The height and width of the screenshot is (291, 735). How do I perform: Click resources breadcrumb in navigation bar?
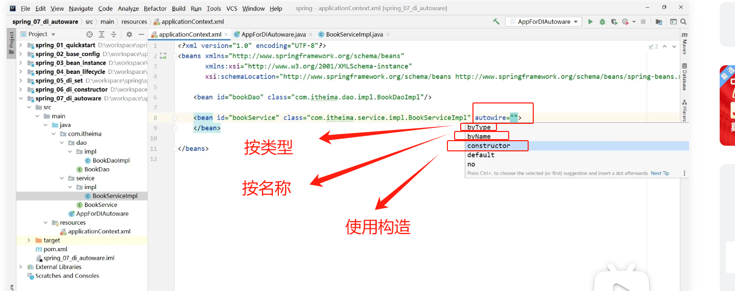point(134,22)
